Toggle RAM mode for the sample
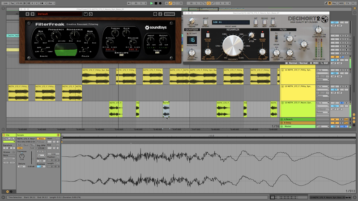358x201 pixels. [32, 148]
